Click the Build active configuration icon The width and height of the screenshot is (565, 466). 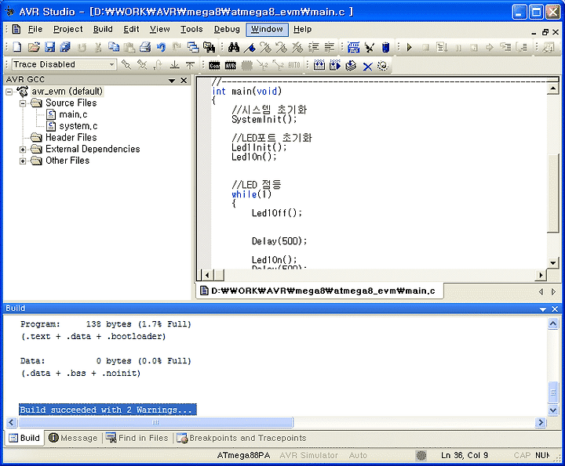coord(319,66)
